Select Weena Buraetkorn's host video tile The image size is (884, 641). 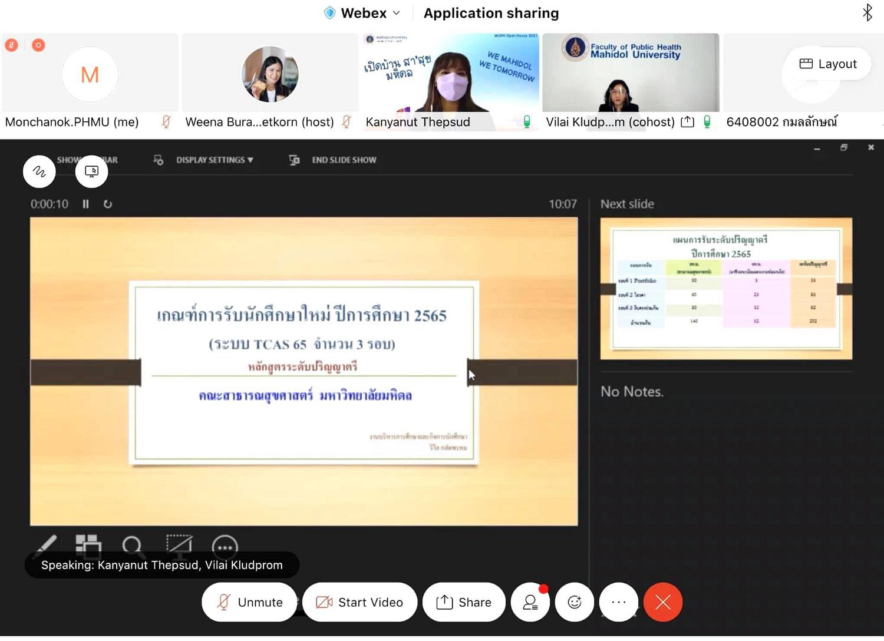tap(270, 81)
